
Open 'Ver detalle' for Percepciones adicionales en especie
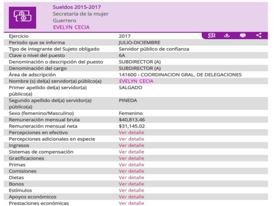pos(132,139)
